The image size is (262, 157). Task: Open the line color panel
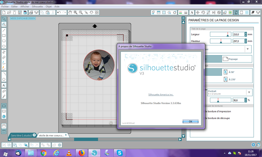click(180, 12)
